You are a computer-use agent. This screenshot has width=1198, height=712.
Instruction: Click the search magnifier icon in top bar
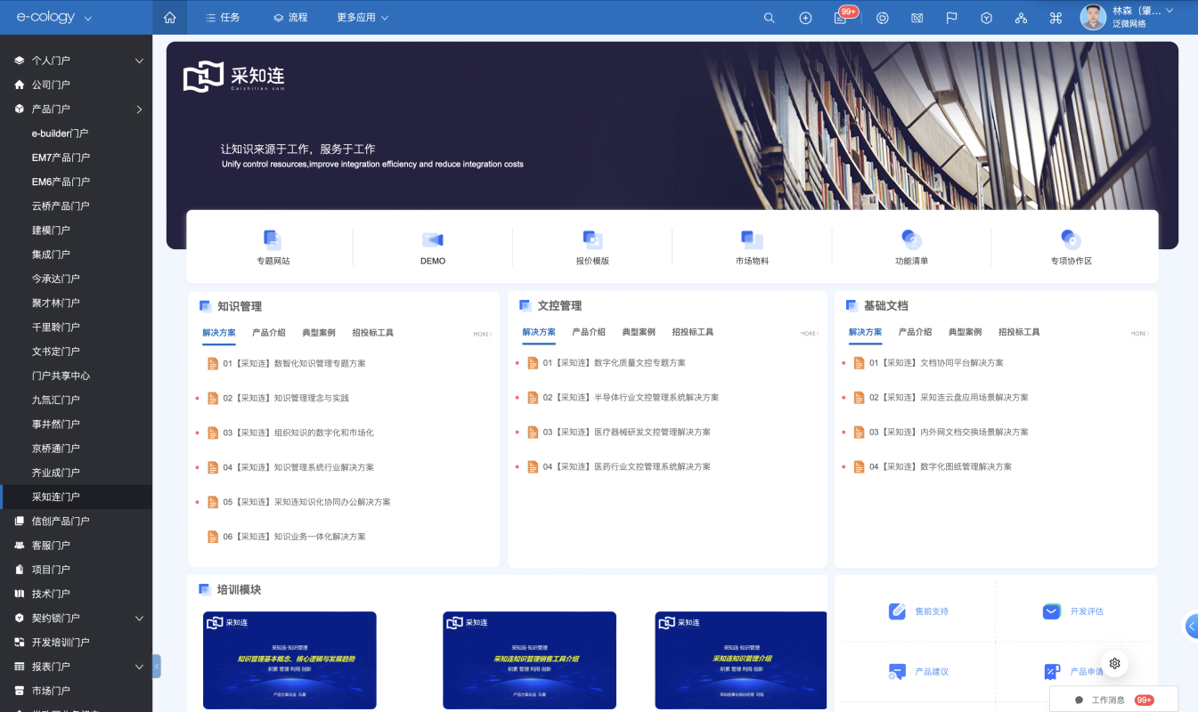[770, 18]
